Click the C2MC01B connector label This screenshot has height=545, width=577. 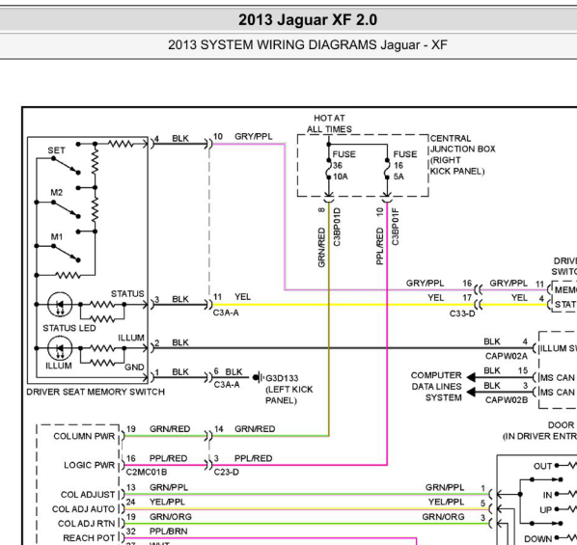tap(147, 472)
